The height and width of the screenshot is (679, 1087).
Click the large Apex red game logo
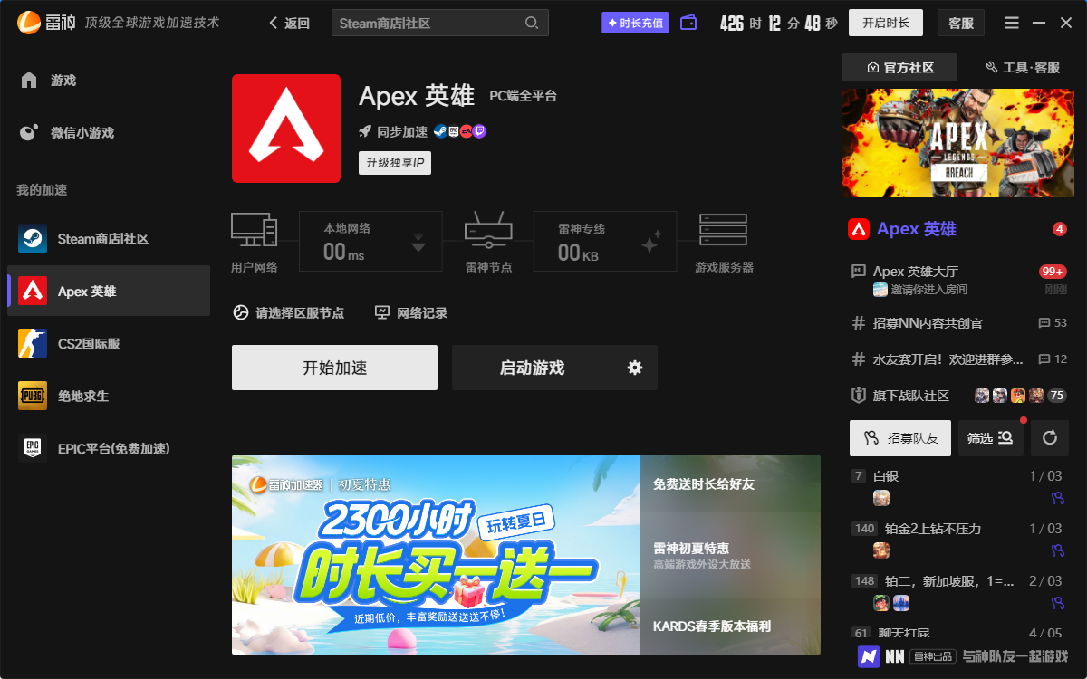click(x=286, y=129)
